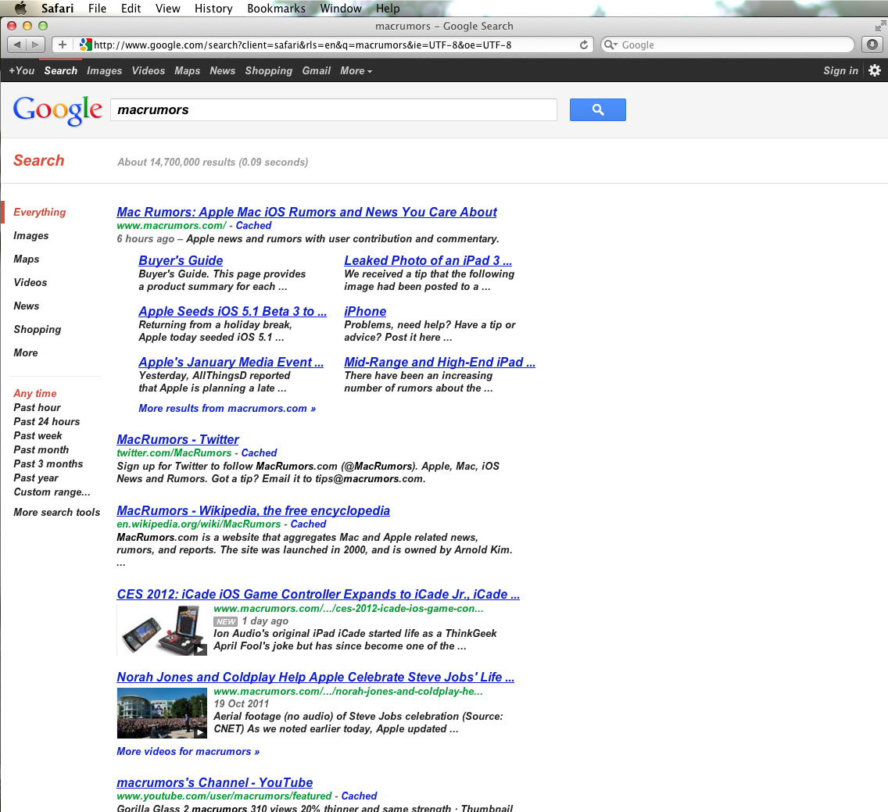
Task: Open Apple's January Media Event link
Action: [231, 363]
